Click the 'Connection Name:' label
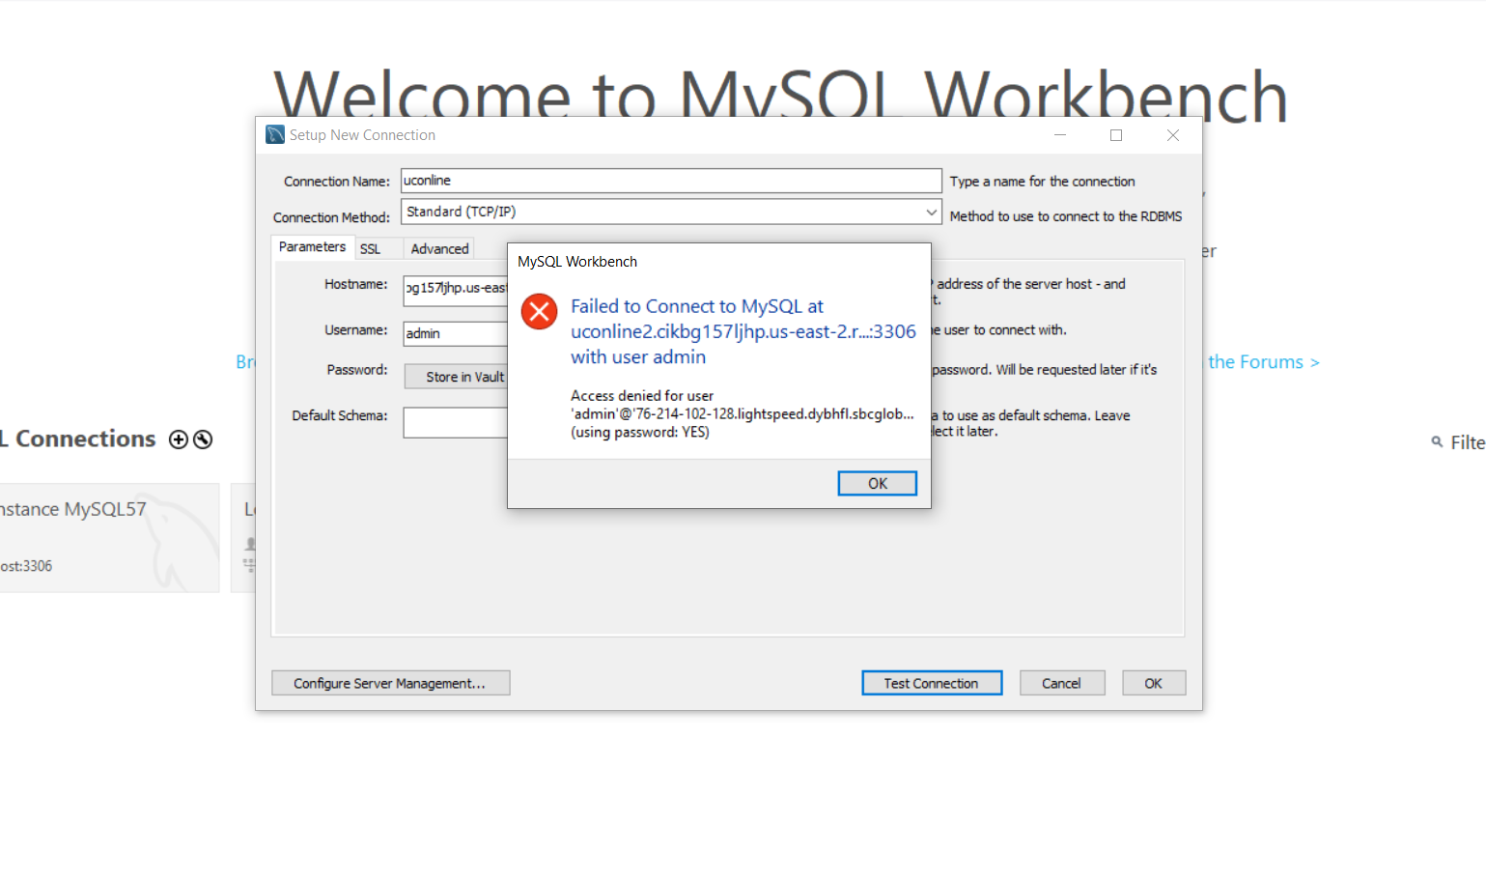 337,182
